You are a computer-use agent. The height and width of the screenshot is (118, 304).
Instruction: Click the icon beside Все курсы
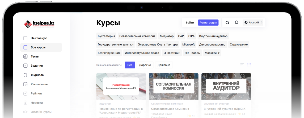click(x=26, y=47)
